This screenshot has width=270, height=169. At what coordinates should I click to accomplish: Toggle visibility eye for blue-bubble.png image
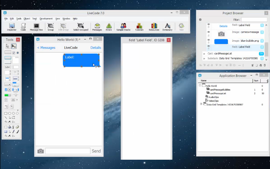point(208,40)
